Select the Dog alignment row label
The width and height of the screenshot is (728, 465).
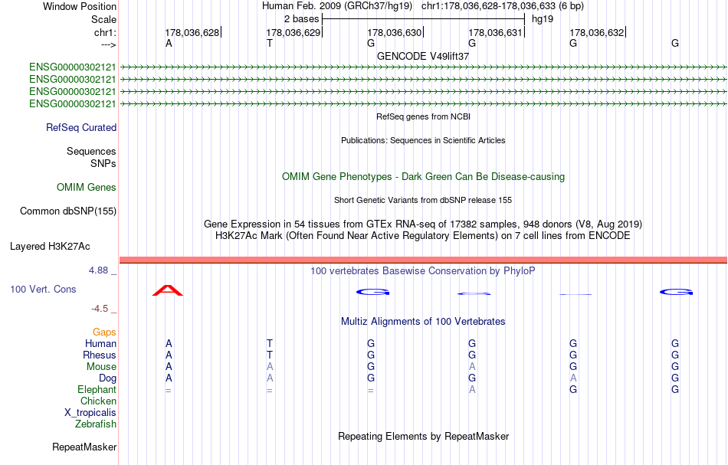(107, 378)
